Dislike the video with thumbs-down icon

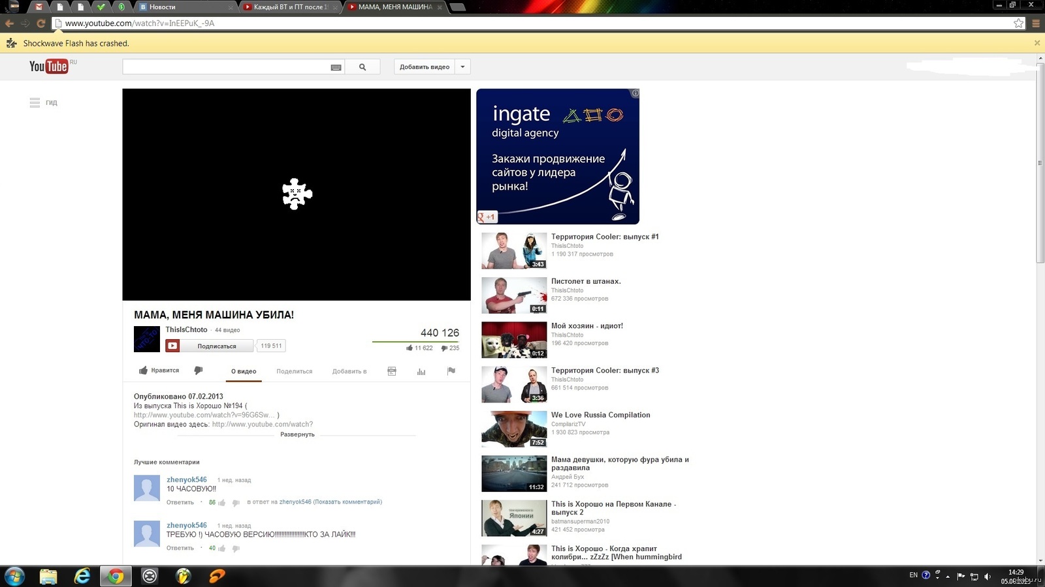pos(199,370)
